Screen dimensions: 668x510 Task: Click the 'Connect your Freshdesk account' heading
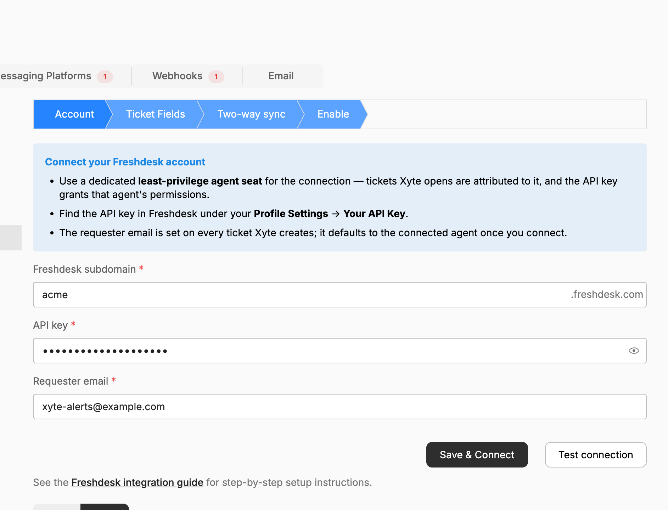click(x=125, y=162)
